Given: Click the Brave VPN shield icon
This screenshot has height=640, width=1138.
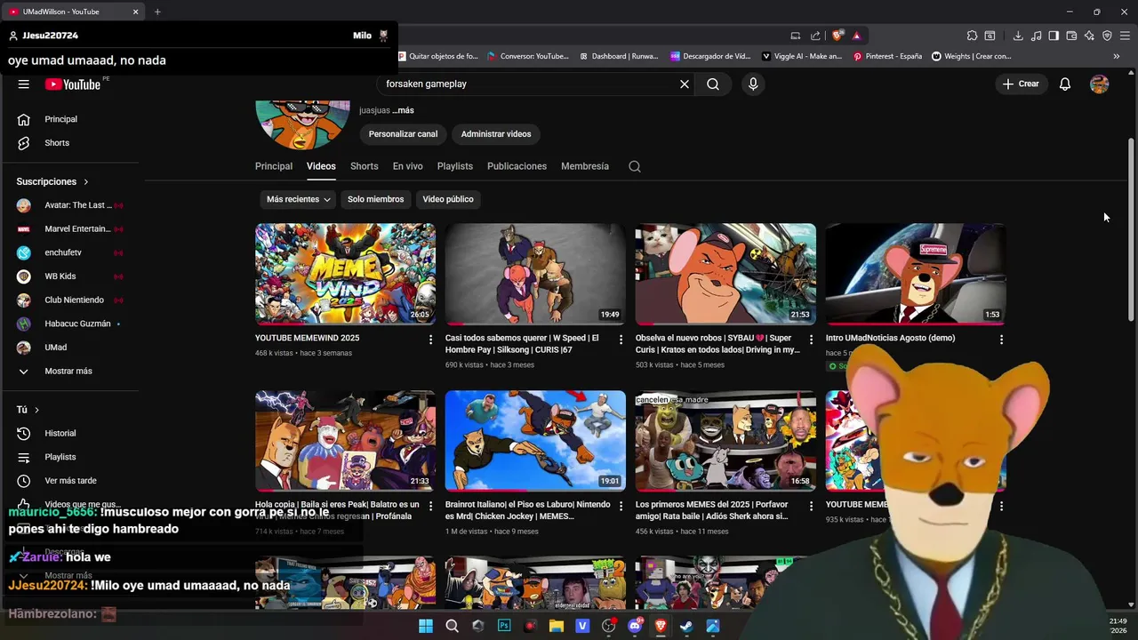Looking at the screenshot, I should coord(1107,36).
